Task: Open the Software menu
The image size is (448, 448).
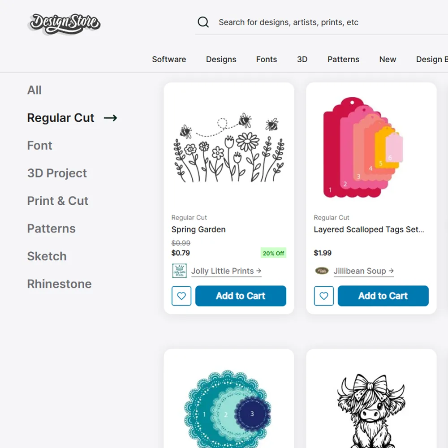Action: click(169, 59)
